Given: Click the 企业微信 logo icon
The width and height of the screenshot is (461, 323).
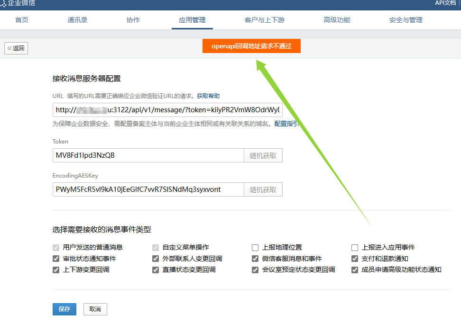Looking at the screenshot, I should pos(3,3).
